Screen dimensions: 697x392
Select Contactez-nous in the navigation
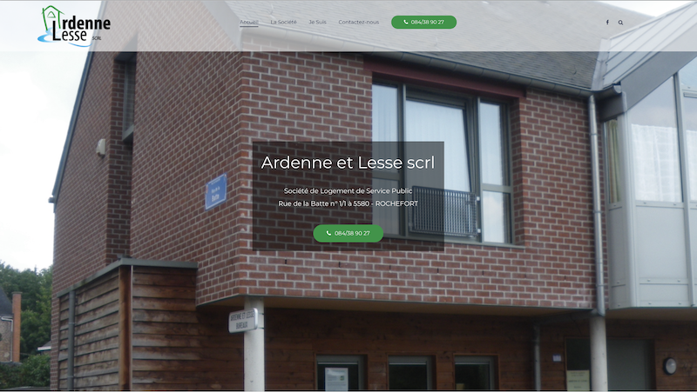click(359, 23)
